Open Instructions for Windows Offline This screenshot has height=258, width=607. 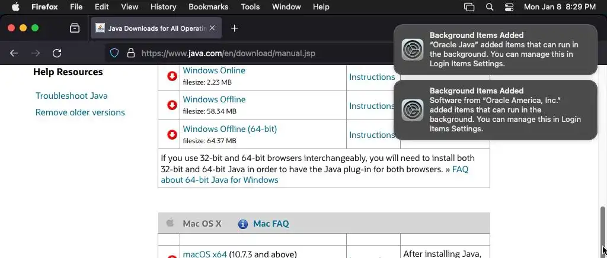pyautogui.click(x=372, y=106)
